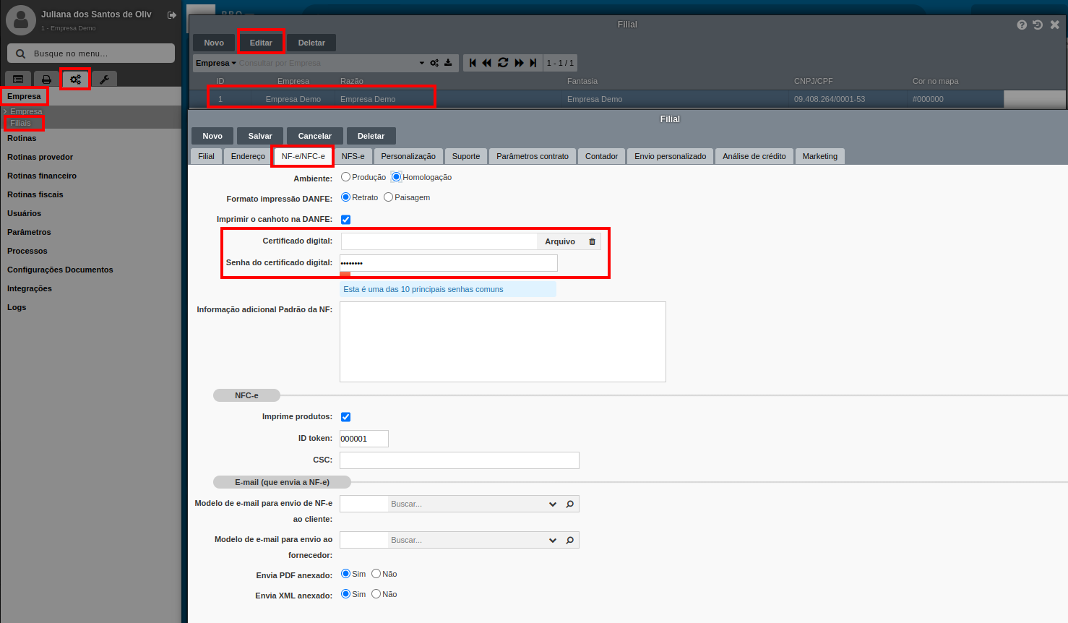Open the wrench tools sidebar tab
The width and height of the screenshot is (1068, 623).
pyautogui.click(x=104, y=80)
